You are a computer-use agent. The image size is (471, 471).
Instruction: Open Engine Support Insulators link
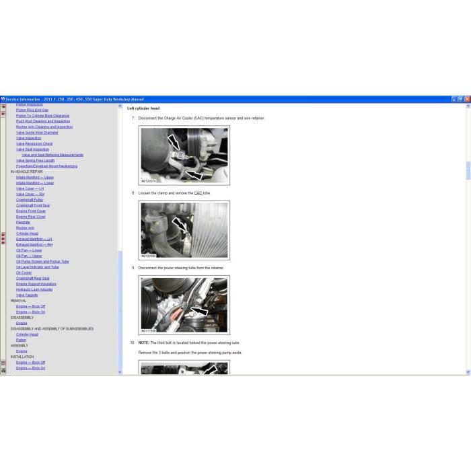point(36,284)
